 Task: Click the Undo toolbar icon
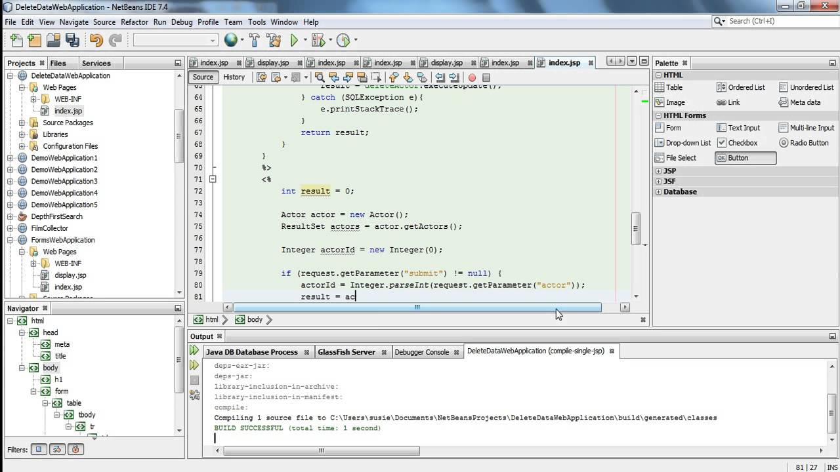(x=96, y=41)
